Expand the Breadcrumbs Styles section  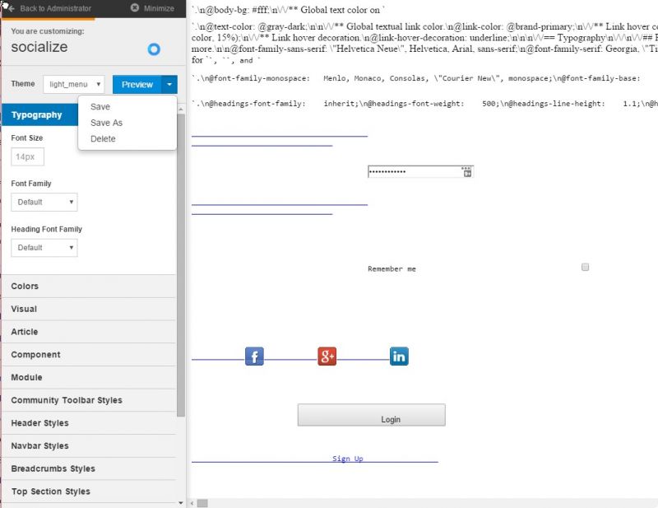pos(89,468)
